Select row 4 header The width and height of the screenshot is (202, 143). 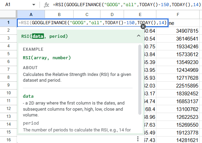click(x=9, y=46)
